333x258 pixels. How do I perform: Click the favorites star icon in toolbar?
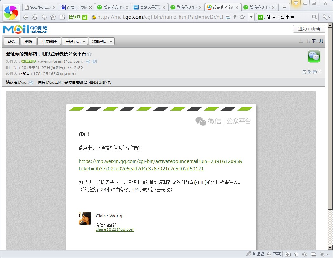pos(53,17)
